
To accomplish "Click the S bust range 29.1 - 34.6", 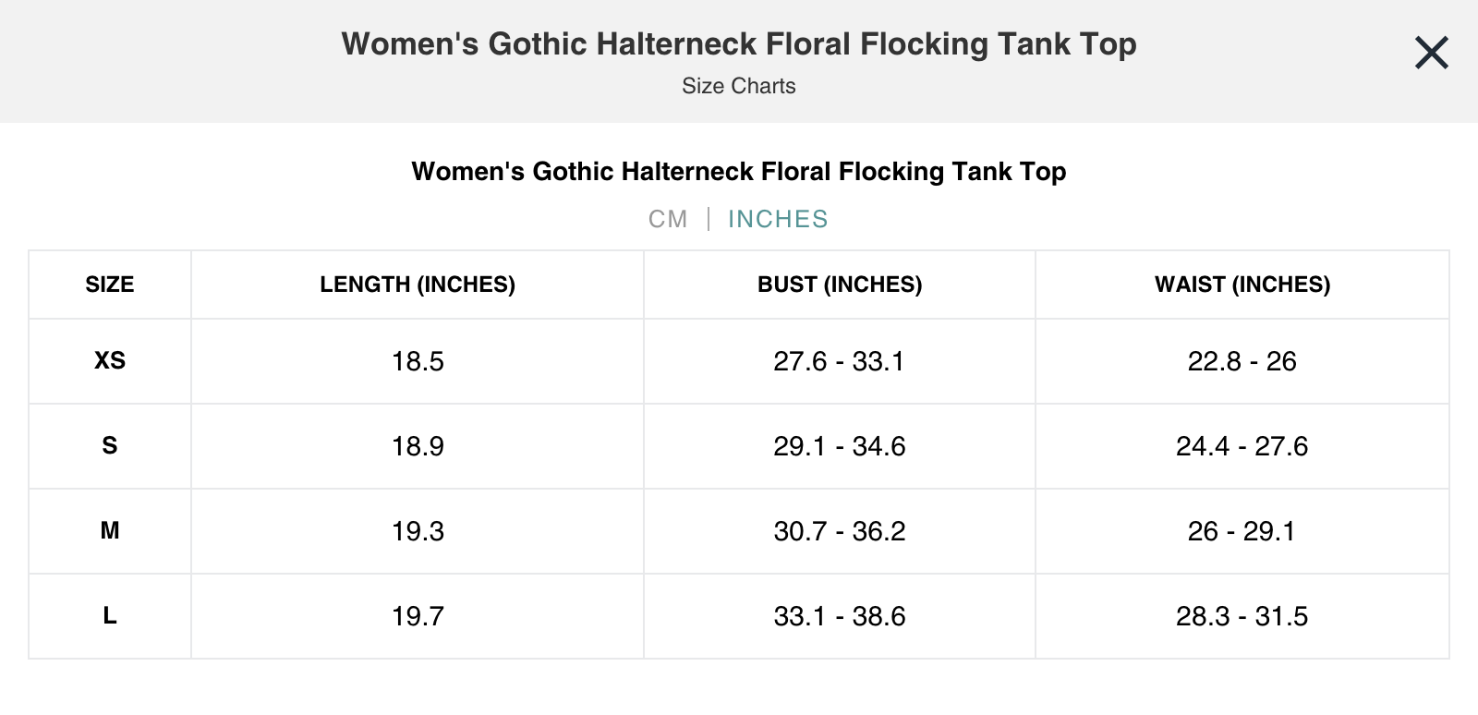I will click(x=840, y=446).
